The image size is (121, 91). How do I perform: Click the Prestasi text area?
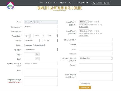96,67
